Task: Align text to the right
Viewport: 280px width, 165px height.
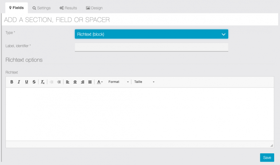Action: coord(82,82)
